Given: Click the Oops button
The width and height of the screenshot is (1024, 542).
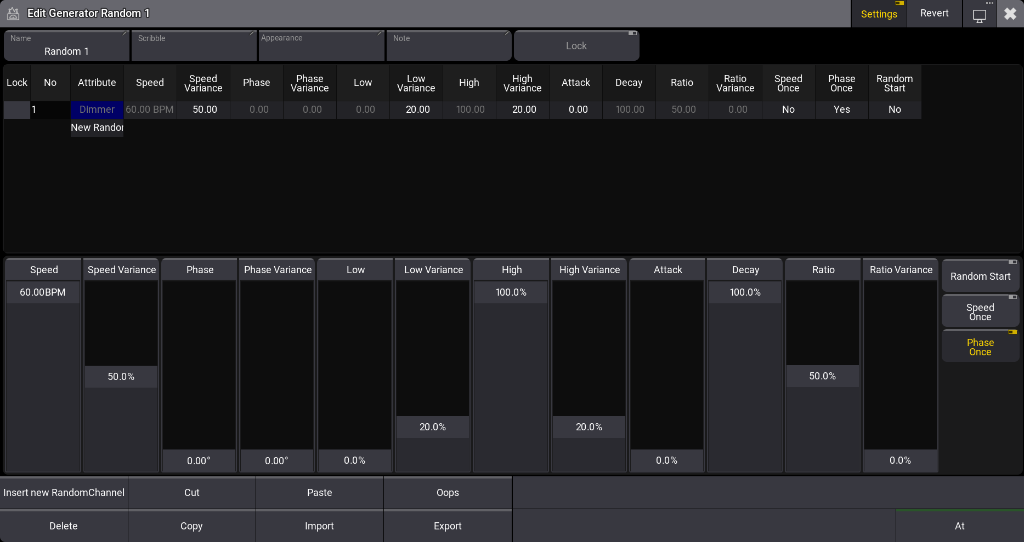Looking at the screenshot, I should tap(448, 493).
